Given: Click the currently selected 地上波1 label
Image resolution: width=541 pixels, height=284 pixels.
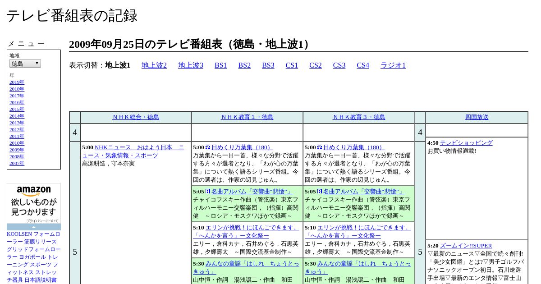Looking at the screenshot, I should click(118, 65).
